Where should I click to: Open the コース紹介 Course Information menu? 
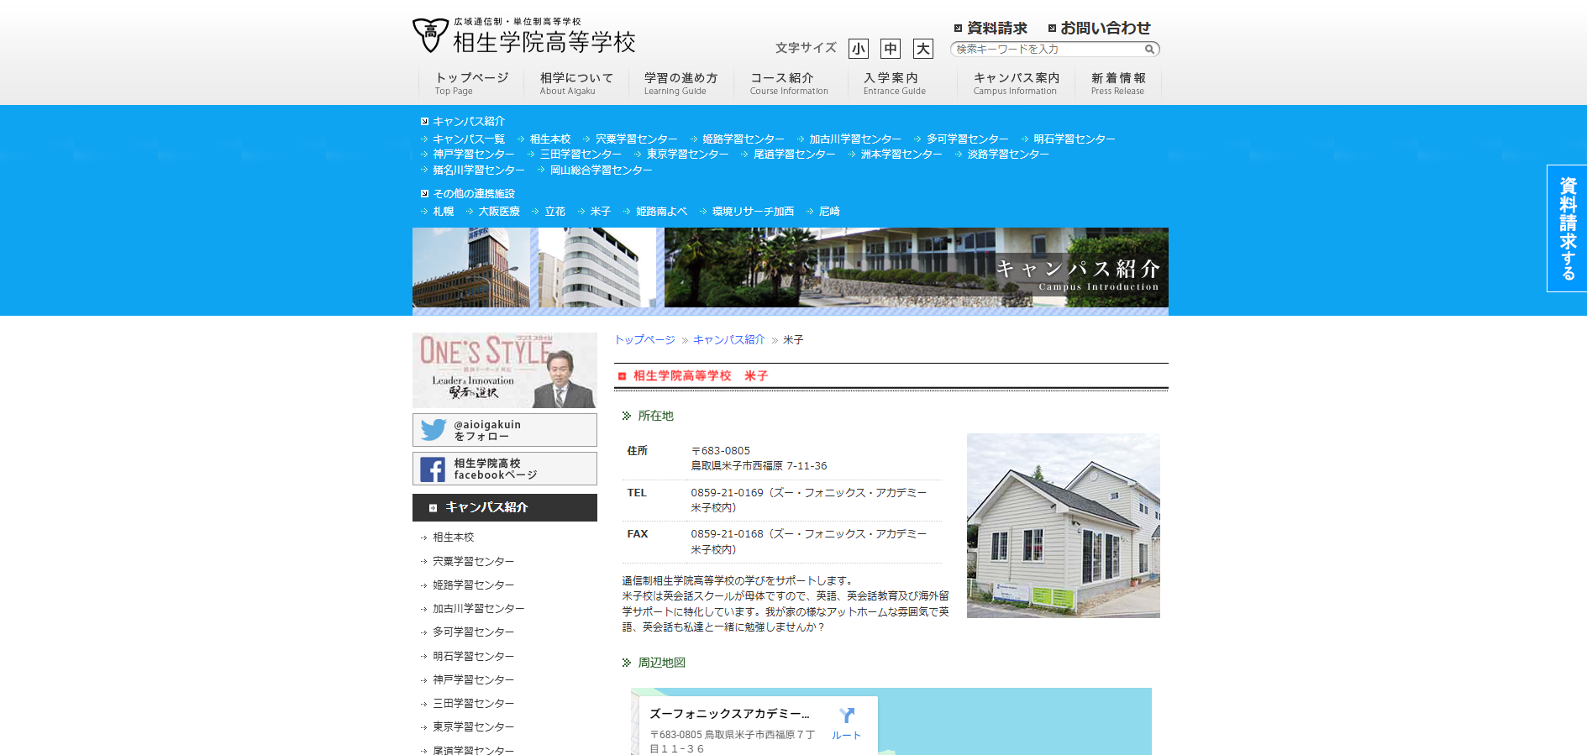coord(788,83)
